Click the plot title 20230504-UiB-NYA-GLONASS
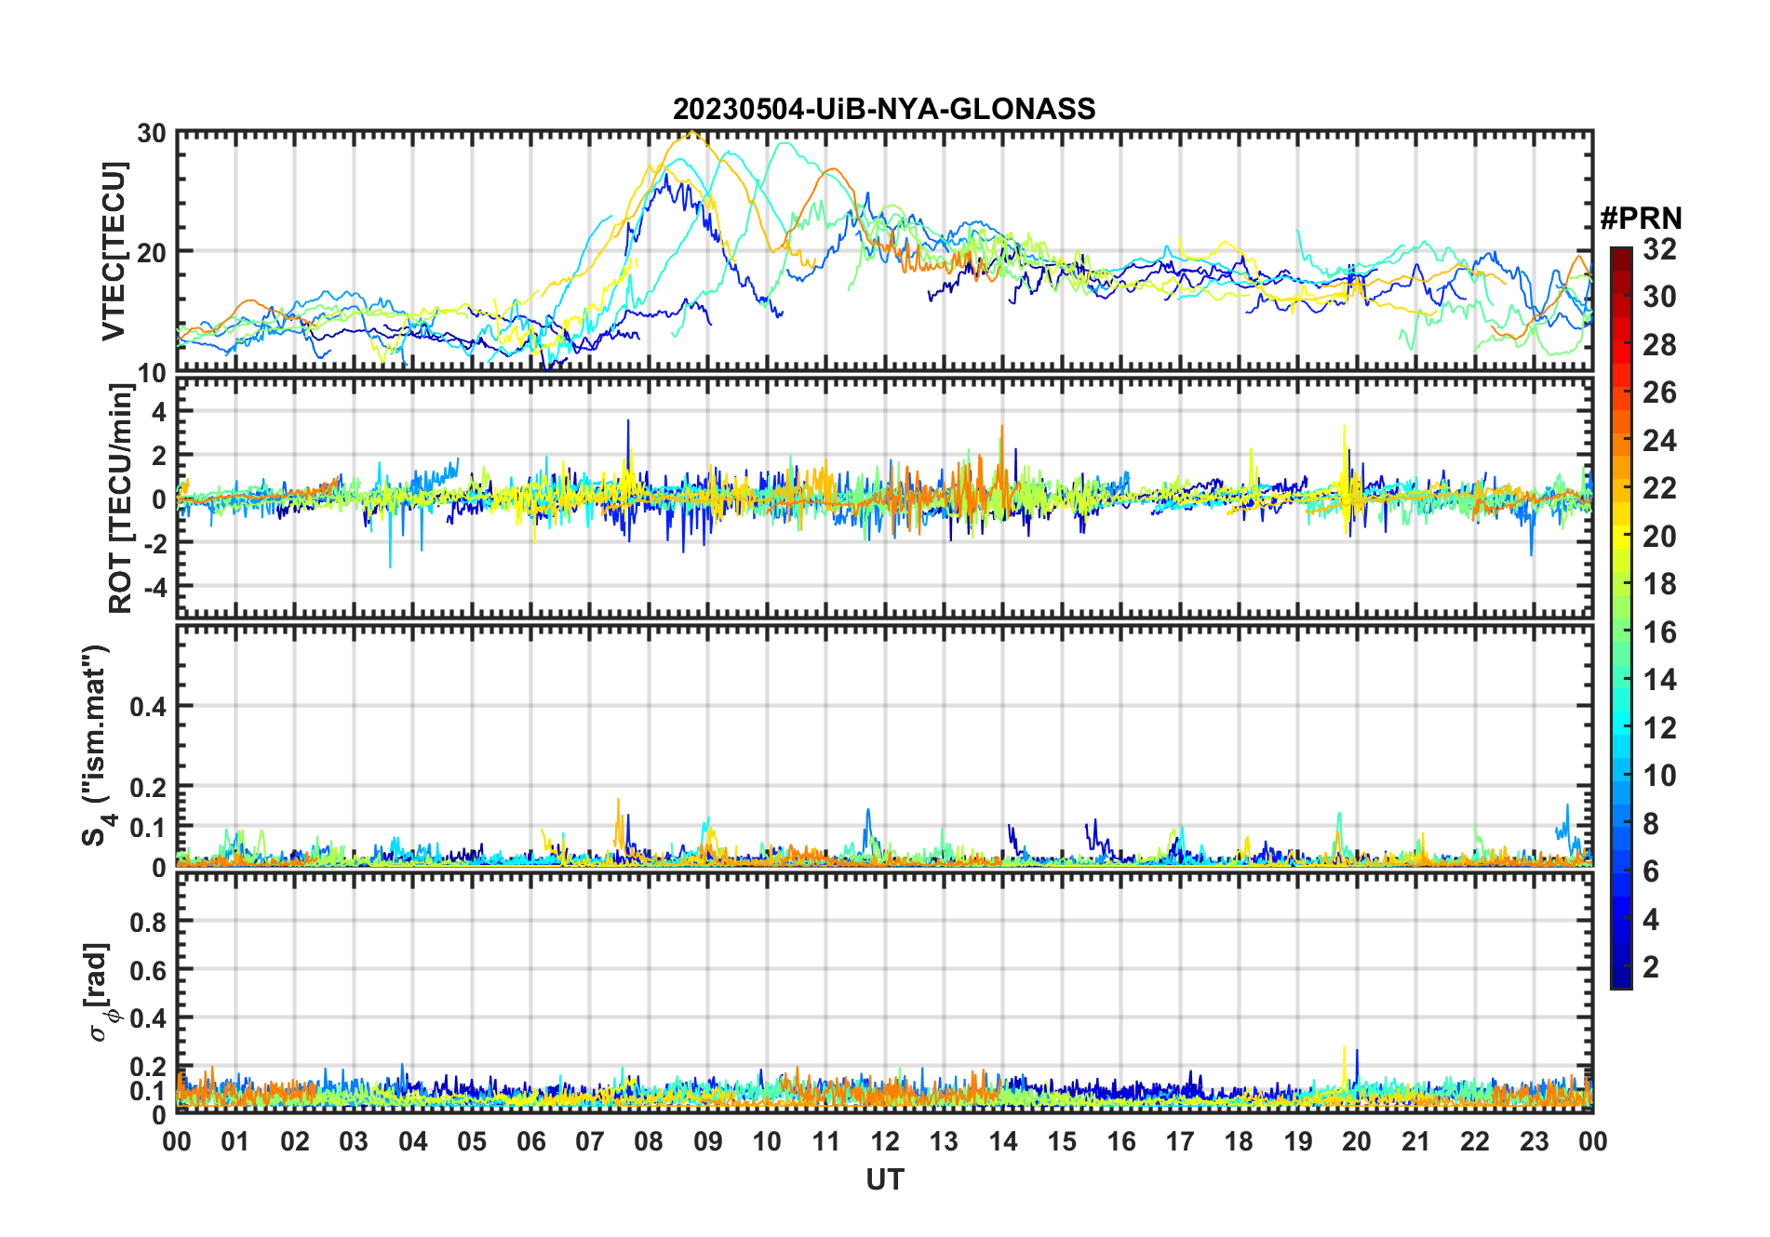The image size is (1770, 1237). (x=884, y=110)
